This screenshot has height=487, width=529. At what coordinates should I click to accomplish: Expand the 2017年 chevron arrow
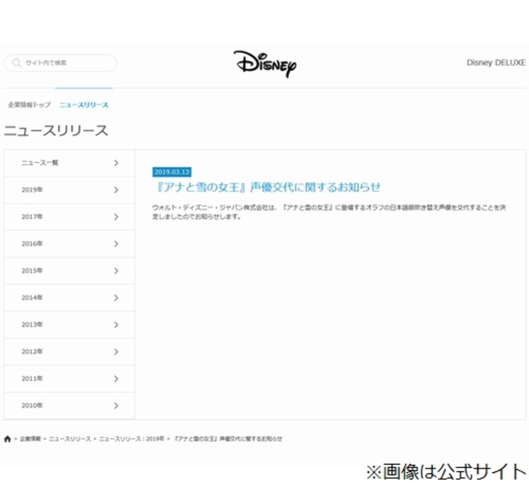116,217
